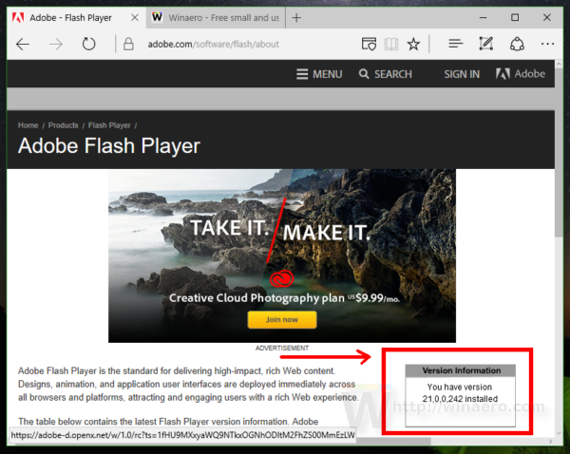
Task: Click the Join now button in ad
Action: 282,319
